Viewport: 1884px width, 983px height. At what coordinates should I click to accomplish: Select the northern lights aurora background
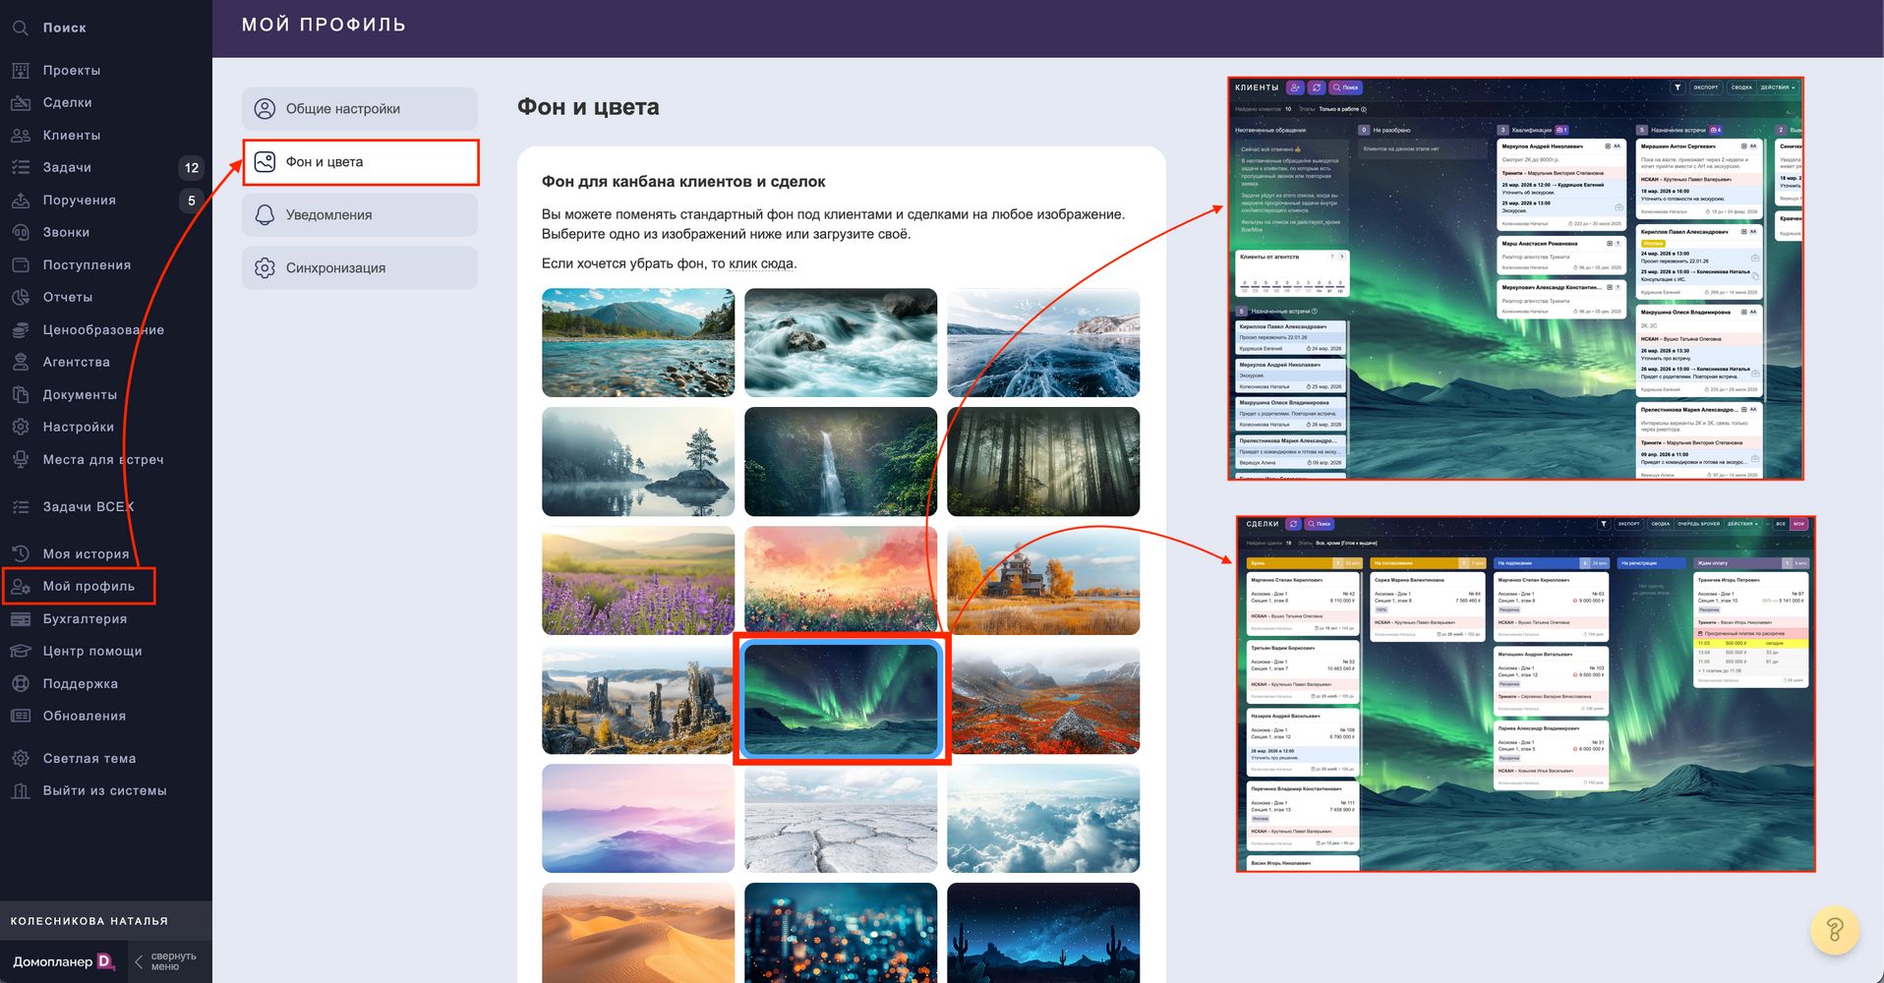point(841,699)
